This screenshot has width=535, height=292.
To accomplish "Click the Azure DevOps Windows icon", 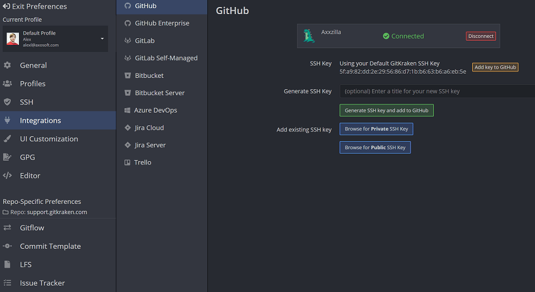I will [x=128, y=110].
